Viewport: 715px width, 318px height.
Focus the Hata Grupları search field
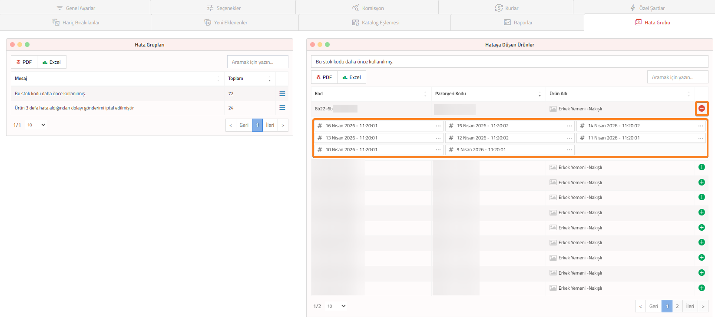pyautogui.click(x=258, y=62)
